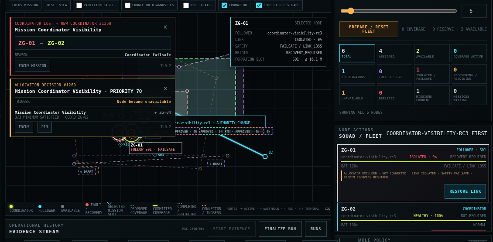
Task: Click the Connector / Ingress legend swatch
Action: tap(204, 205)
